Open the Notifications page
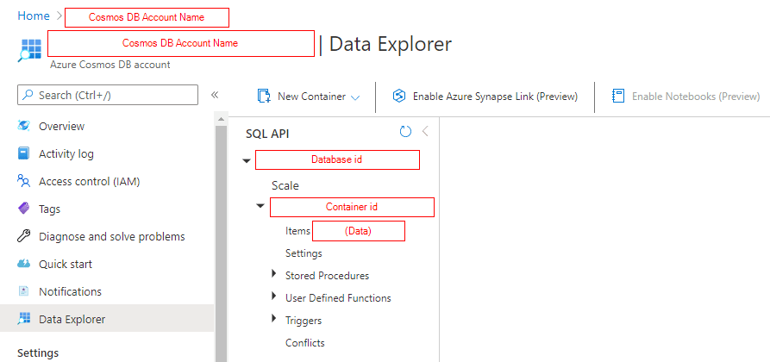This screenshot has height=362, width=770. (x=70, y=292)
